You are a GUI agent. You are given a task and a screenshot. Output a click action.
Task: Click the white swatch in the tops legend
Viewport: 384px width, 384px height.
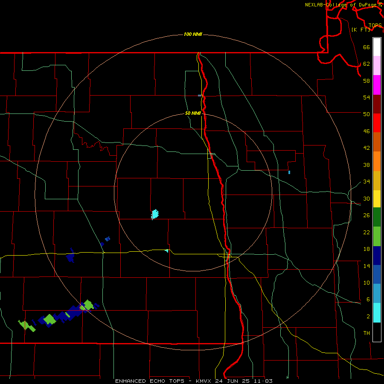377,47
